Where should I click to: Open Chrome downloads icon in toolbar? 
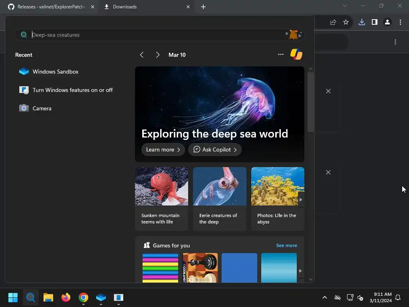[362, 22]
